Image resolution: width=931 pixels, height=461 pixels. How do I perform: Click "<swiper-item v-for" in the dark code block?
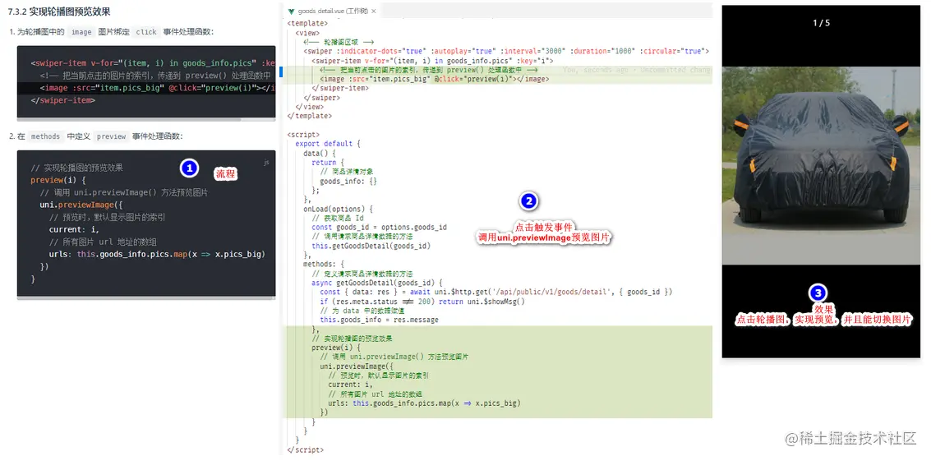click(x=153, y=63)
